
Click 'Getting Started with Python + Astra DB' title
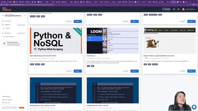click(x=97, y=105)
